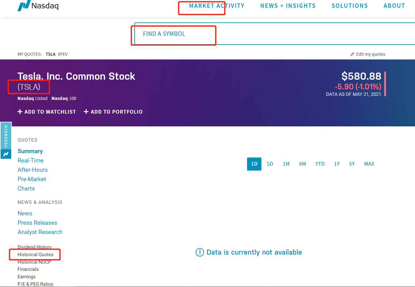Click the (TSLA) ticker symbol text
The width and height of the screenshot is (415, 287).
point(29,87)
